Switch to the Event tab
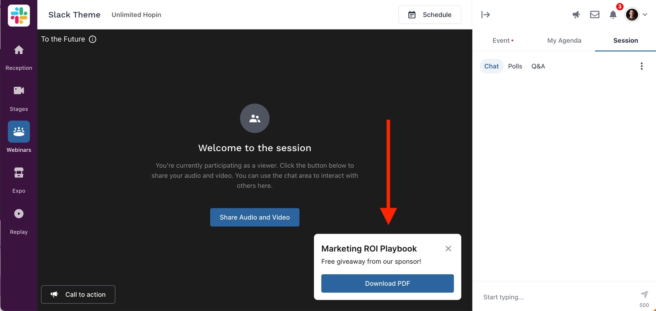Screen dimensions: 656x311 click(503, 40)
